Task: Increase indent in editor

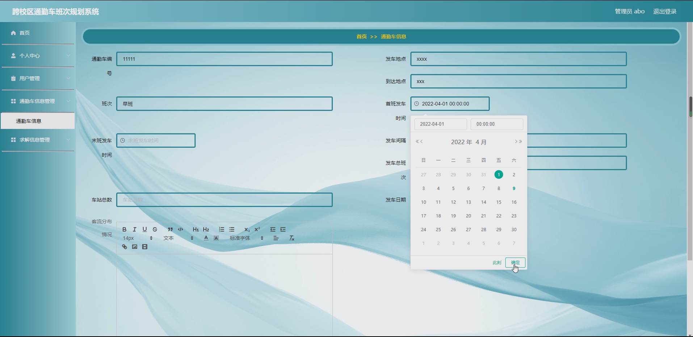Action: pos(283,229)
